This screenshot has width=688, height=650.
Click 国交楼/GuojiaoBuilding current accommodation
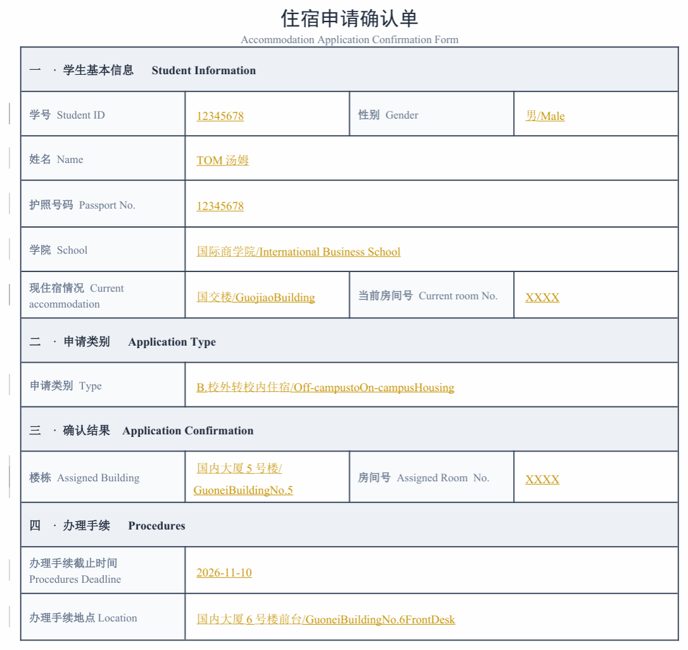pos(256,297)
